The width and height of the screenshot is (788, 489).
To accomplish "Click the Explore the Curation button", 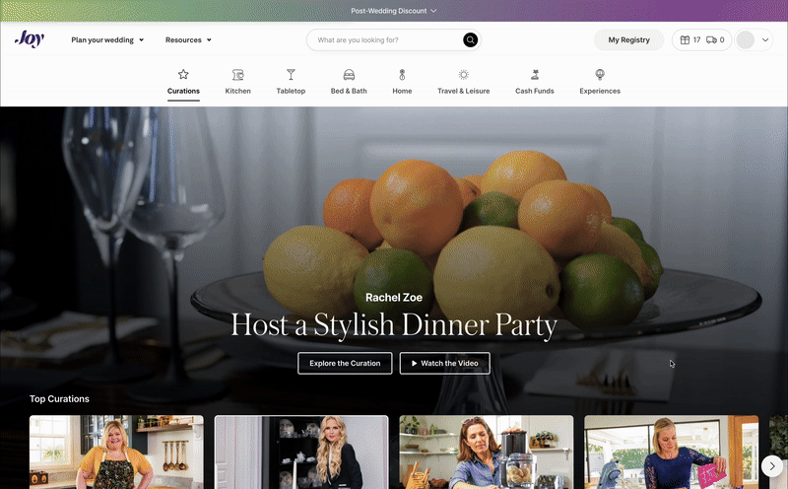I will (345, 363).
